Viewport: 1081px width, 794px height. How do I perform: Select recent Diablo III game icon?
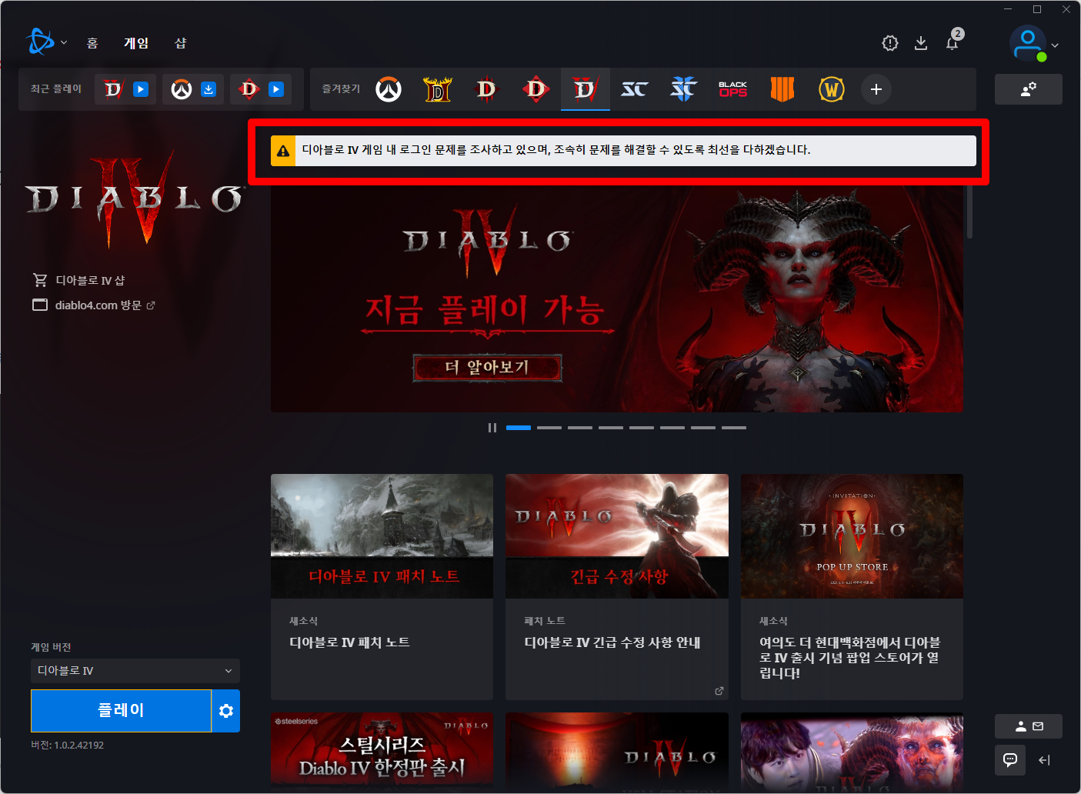pos(249,89)
